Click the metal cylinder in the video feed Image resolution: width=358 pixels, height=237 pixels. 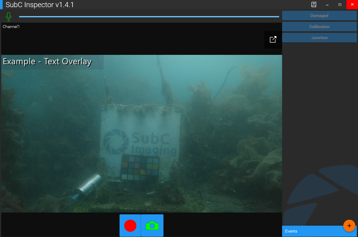(x=88, y=185)
